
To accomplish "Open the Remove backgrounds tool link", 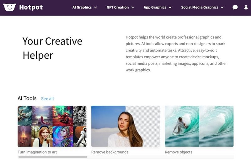I will (x=110, y=152).
